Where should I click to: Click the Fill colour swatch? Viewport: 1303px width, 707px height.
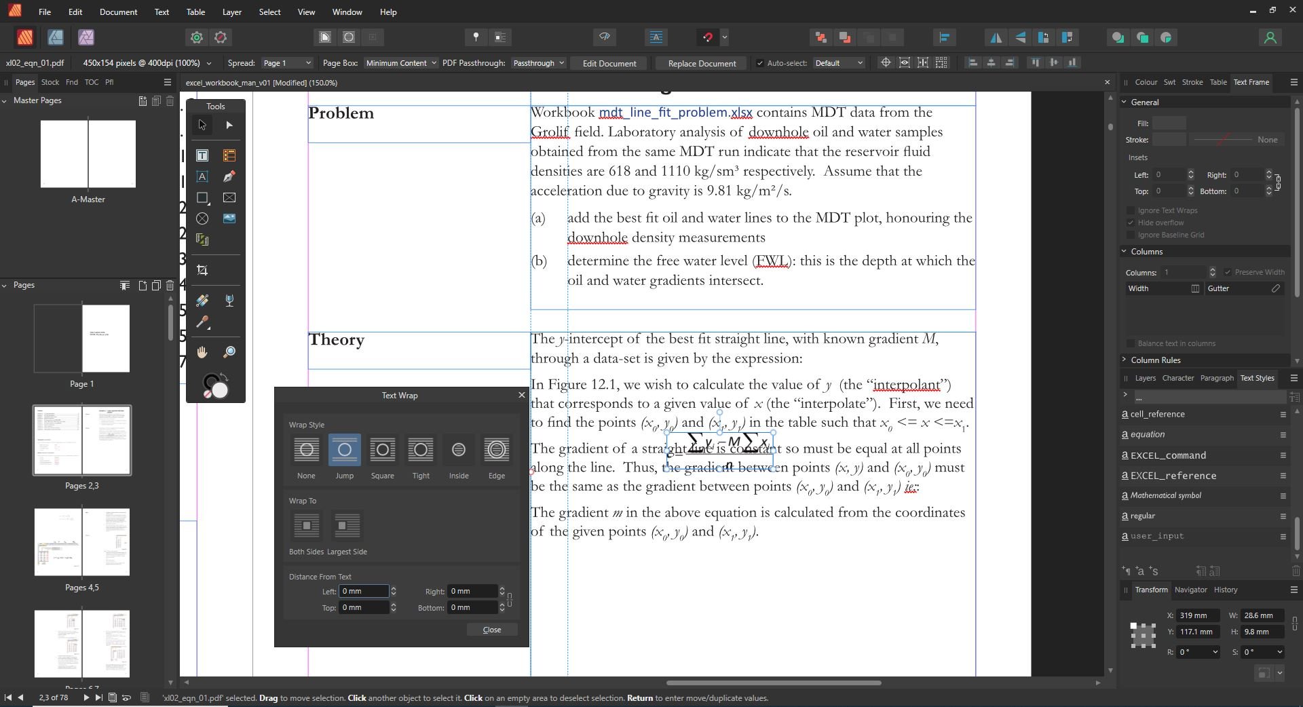click(x=1169, y=123)
